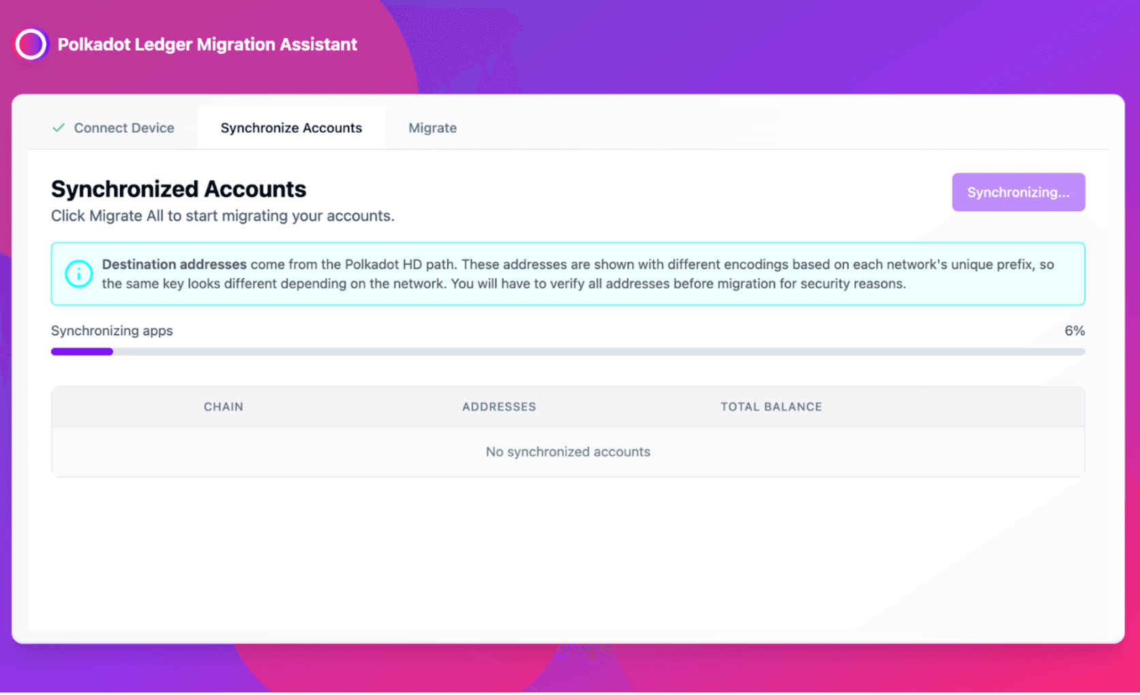Click the 6% progress percentage label

pyautogui.click(x=1074, y=331)
